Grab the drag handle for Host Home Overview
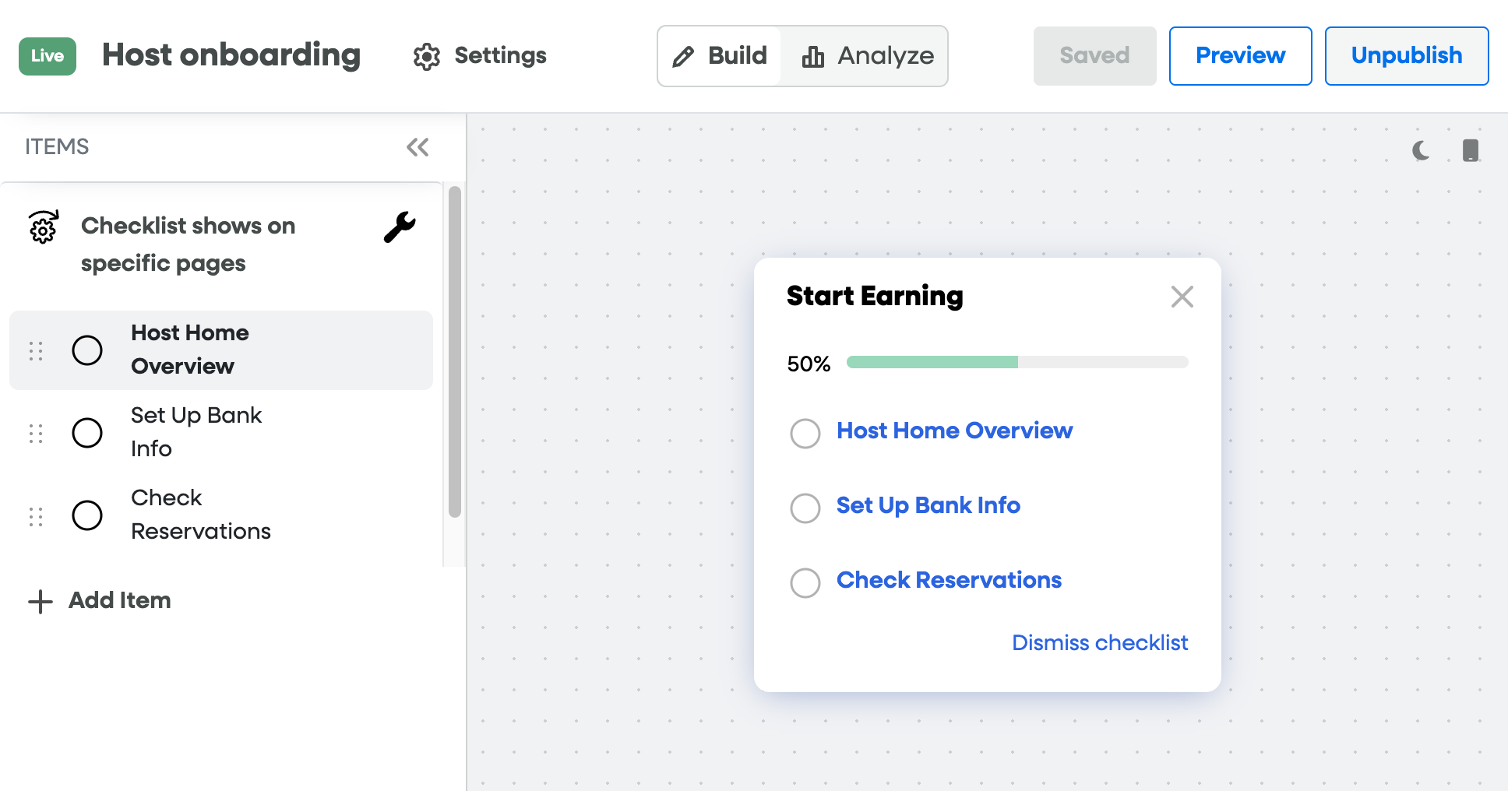 pyautogui.click(x=36, y=351)
